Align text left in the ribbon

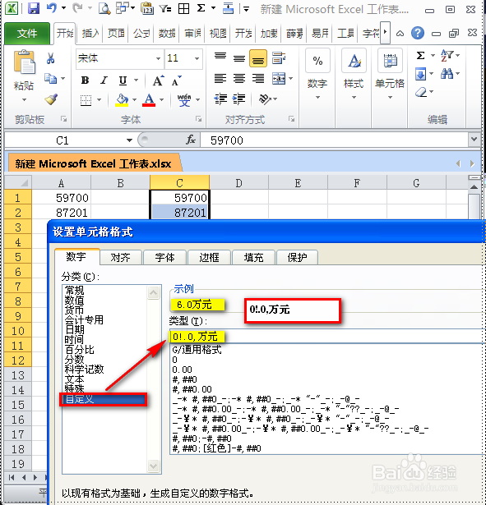point(220,78)
